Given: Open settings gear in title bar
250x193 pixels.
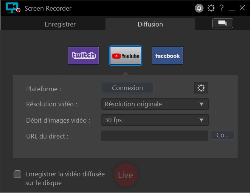Looking at the screenshot, I should [211, 8].
